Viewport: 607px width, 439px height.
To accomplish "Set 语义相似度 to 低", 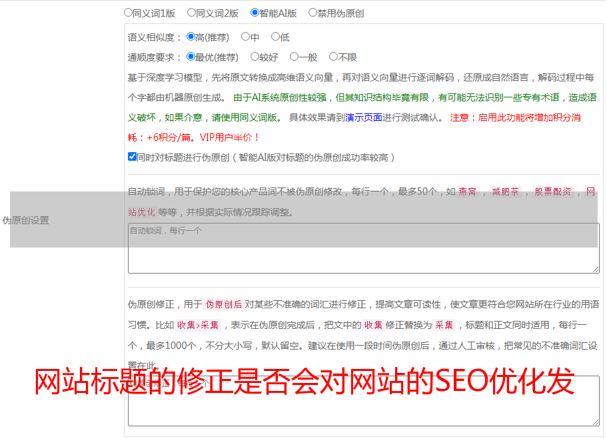I will (x=275, y=37).
